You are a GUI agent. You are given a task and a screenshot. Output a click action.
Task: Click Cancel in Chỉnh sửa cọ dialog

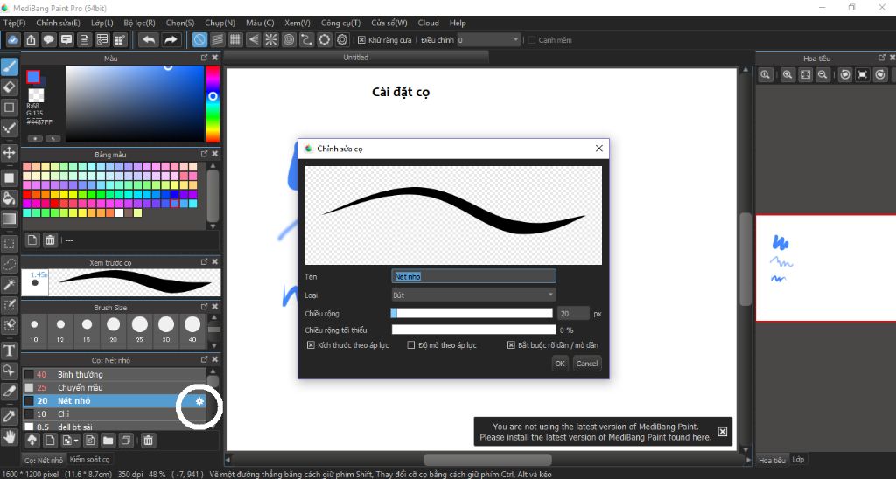point(587,364)
